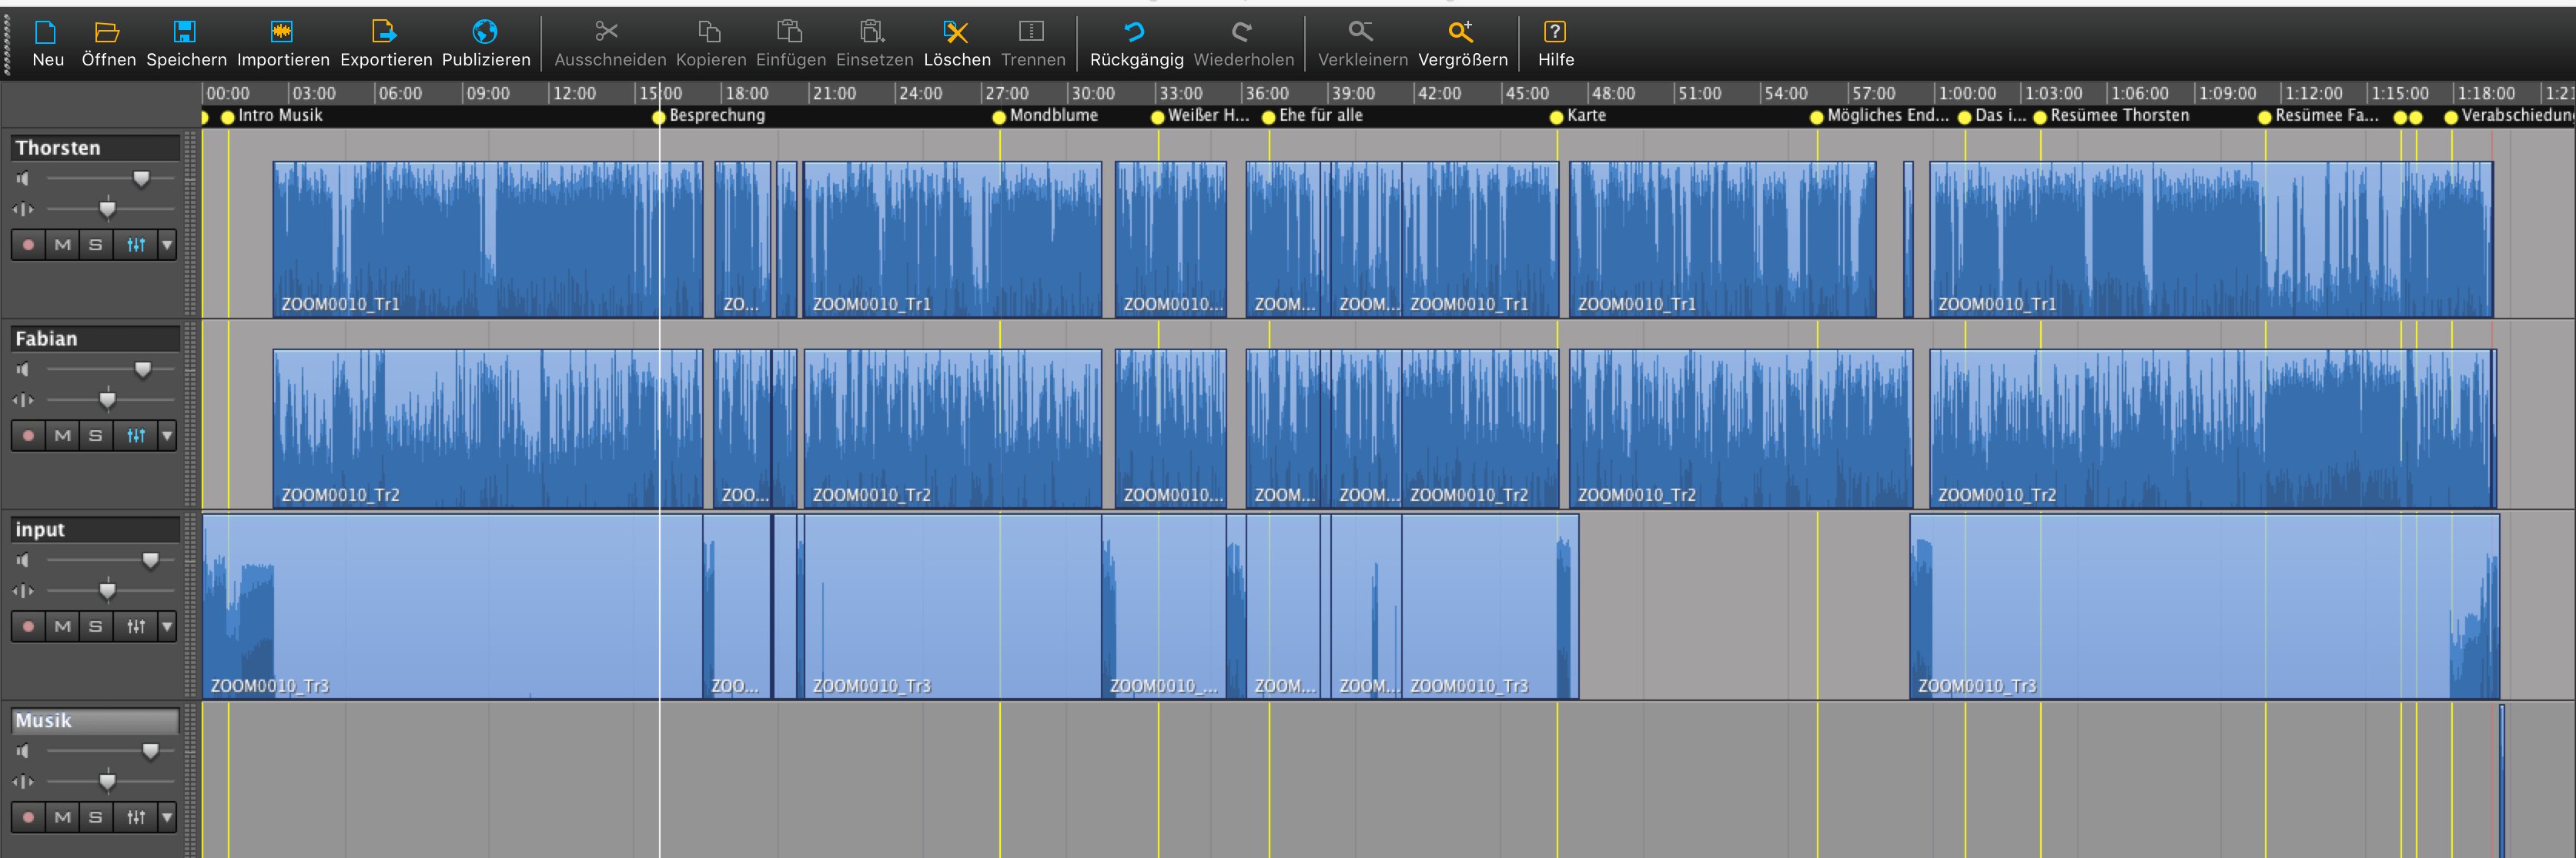Solo the Thorsten track

[x=96, y=245]
